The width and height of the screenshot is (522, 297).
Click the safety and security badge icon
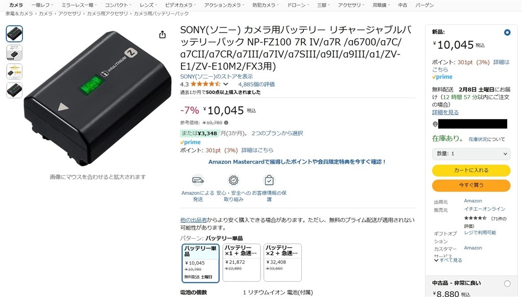click(x=233, y=181)
